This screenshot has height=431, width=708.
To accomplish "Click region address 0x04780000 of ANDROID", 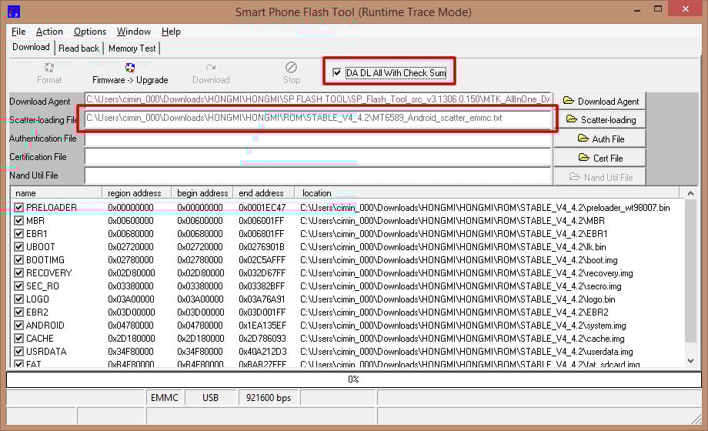I will click(131, 326).
